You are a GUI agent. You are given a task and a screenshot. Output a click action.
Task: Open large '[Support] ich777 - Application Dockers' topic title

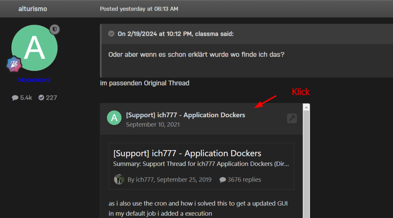click(187, 153)
